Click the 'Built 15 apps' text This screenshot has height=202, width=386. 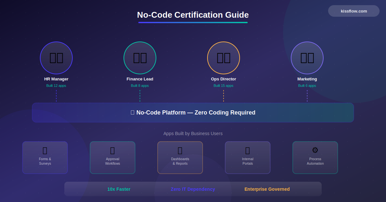pyautogui.click(x=224, y=86)
